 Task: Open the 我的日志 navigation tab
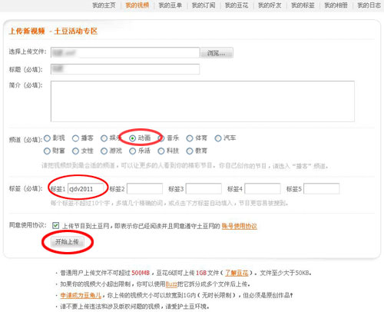(x=369, y=5)
